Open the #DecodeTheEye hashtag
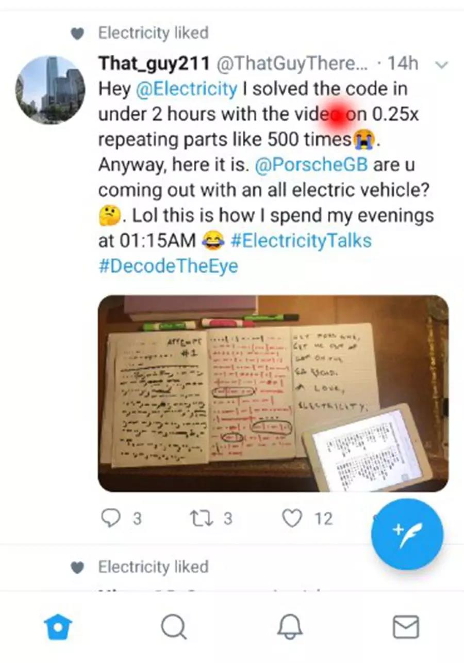 (168, 266)
